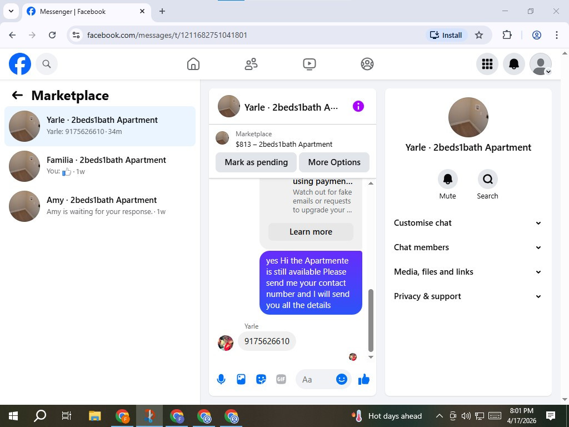Open Task View on the taskbar
The image size is (569, 427).
(x=67, y=416)
